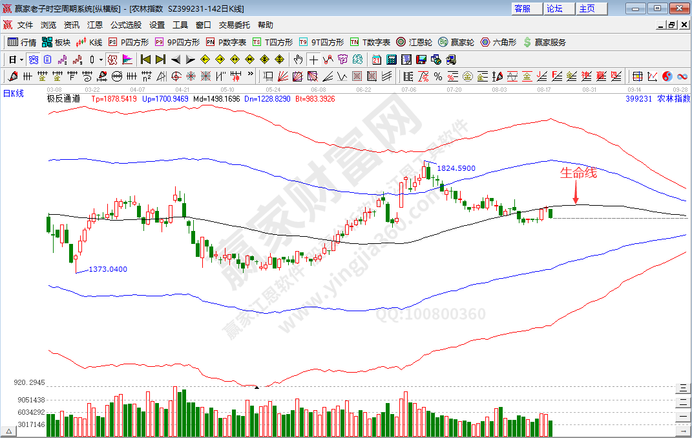Expand the 日 period dropdown arrow
This screenshot has width=692, height=438.
click(x=21, y=60)
